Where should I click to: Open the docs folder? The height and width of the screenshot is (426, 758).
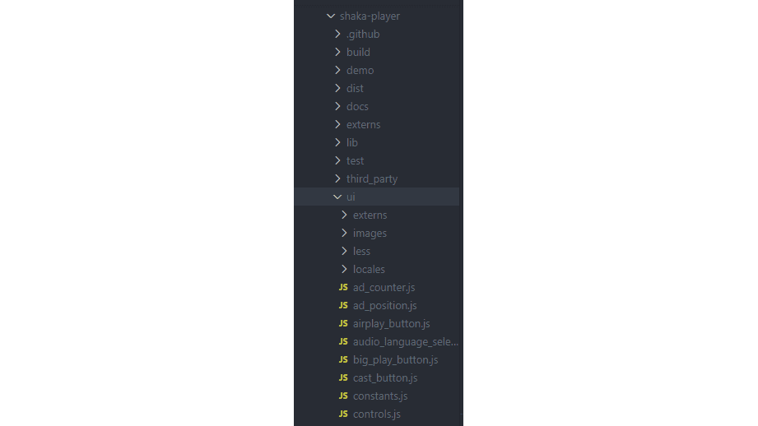pos(357,106)
